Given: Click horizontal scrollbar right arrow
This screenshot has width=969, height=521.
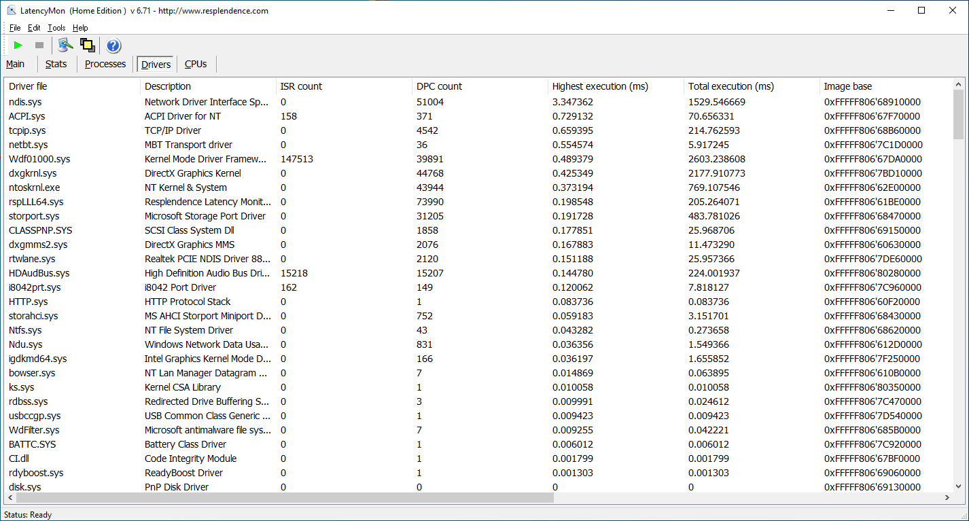Looking at the screenshot, I should point(947,498).
